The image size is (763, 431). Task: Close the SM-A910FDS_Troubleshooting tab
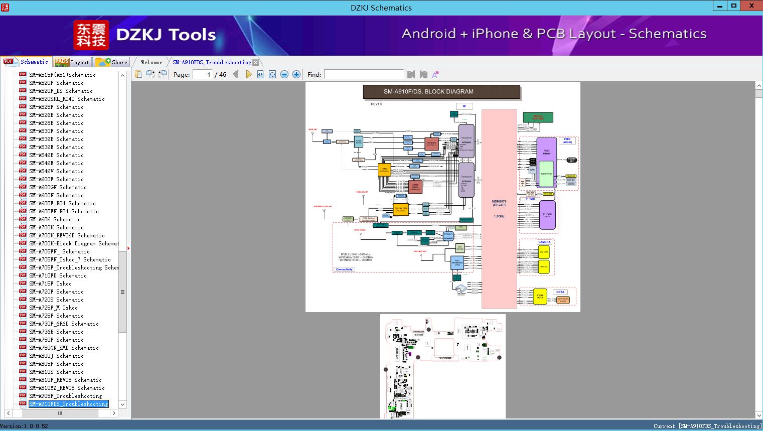pos(256,62)
